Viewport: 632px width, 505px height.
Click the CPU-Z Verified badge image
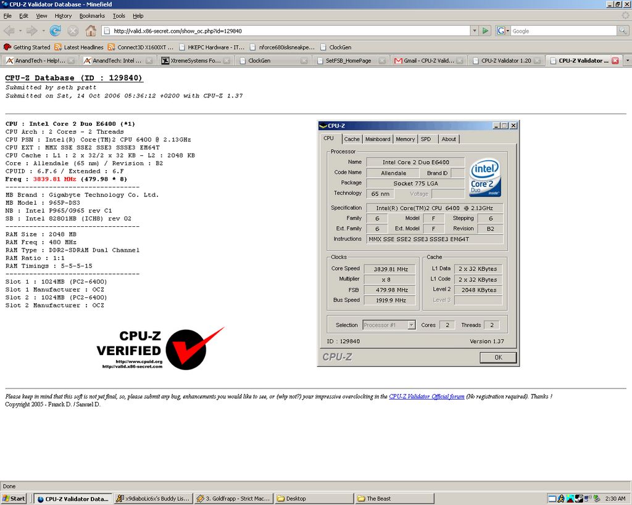[160, 349]
